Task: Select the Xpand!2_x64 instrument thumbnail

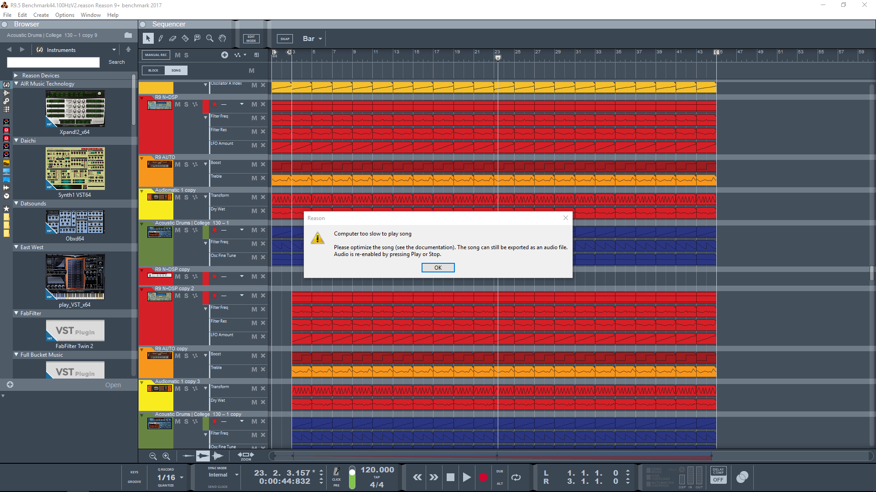Action: [x=75, y=108]
